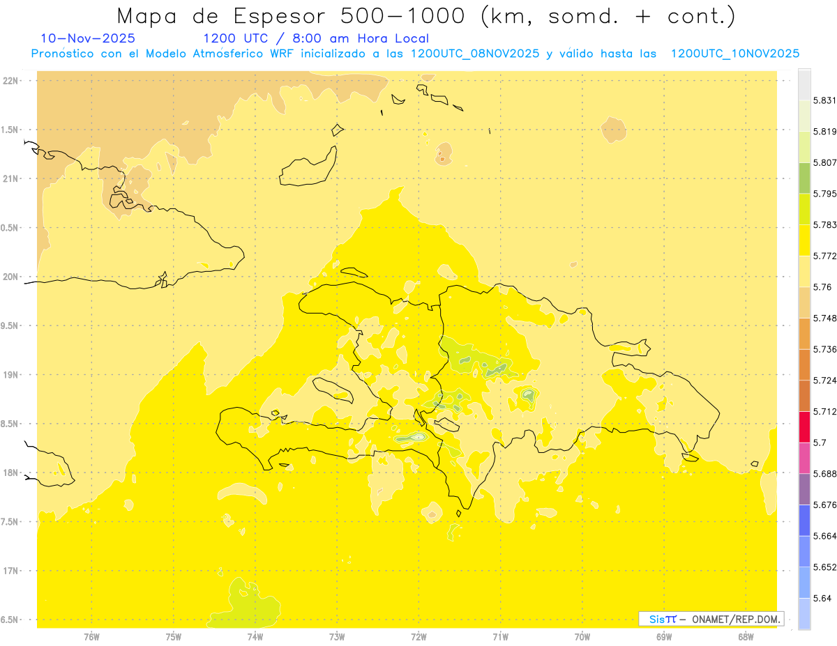837x646 pixels.
Task: Pick the tan legend swatch between 5.748 and 5.76
Action: click(x=804, y=302)
